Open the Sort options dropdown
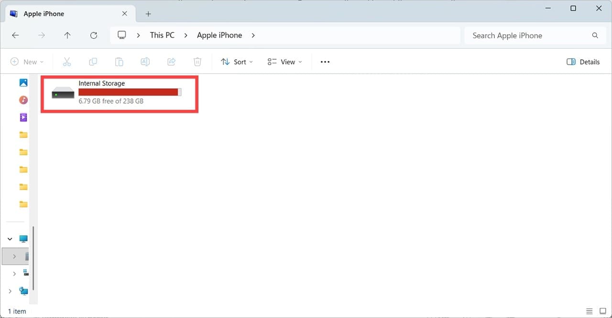The height and width of the screenshot is (318, 612). pyautogui.click(x=237, y=62)
